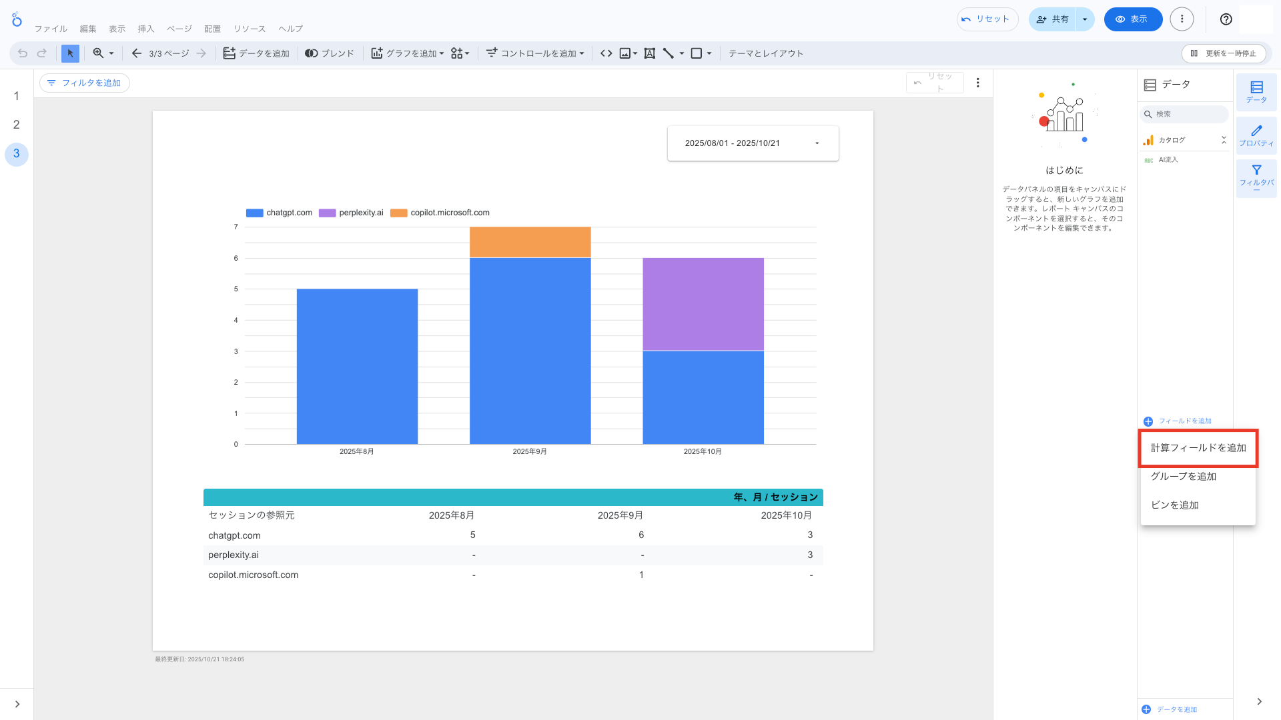This screenshot has width=1281, height=720.
Task: Pause updates with the 更新を一時停止 button
Action: click(1224, 53)
